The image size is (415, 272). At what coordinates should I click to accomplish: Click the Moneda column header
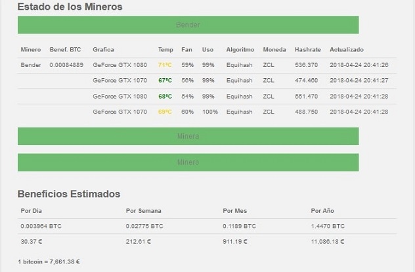pos(274,50)
